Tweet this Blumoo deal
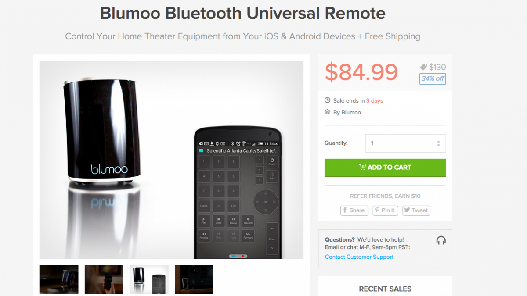The width and height of the screenshot is (527, 296). pyautogui.click(x=415, y=210)
